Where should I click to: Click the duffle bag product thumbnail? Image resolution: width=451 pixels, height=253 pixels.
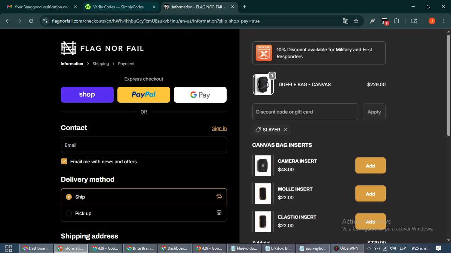tap(263, 85)
